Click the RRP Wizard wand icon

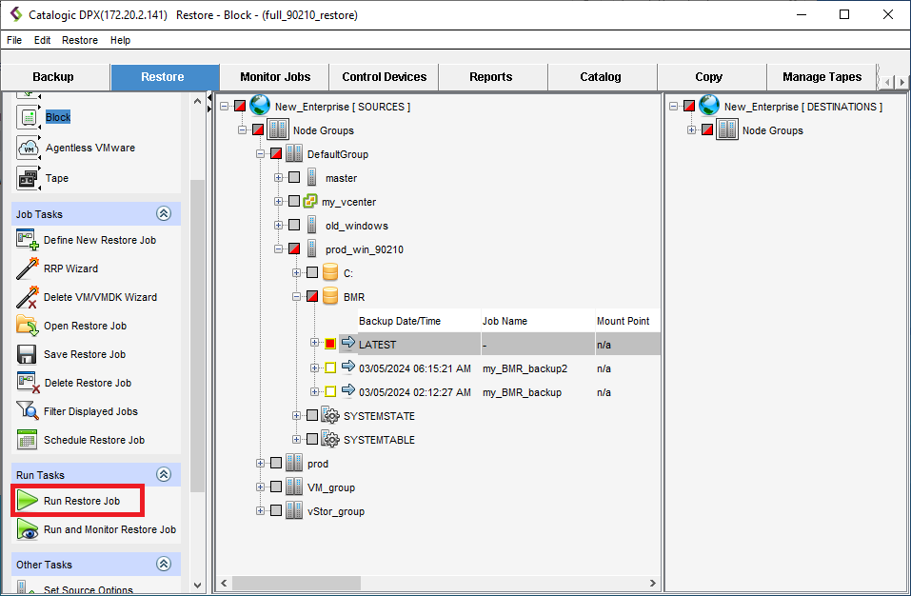click(28, 268)
